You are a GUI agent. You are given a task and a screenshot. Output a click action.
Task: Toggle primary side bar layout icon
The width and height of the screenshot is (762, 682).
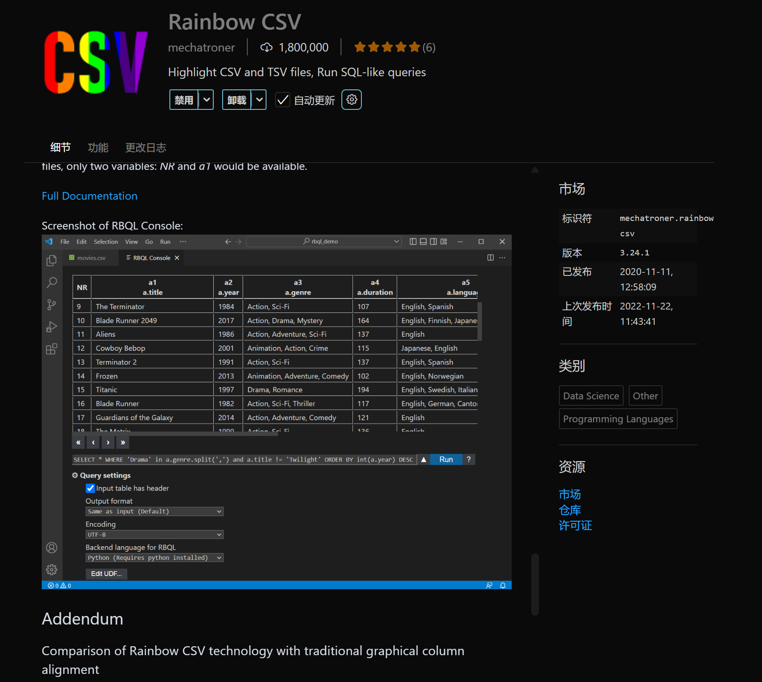(x=413, y=241)
